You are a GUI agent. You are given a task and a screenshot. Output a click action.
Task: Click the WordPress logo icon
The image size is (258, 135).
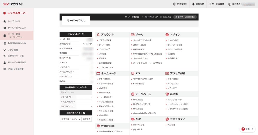coord(98,126)
